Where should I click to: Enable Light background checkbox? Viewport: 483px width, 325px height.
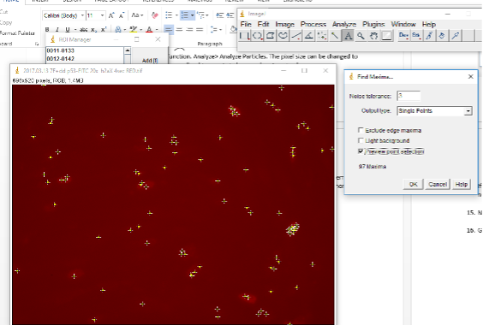click(361, 140)
